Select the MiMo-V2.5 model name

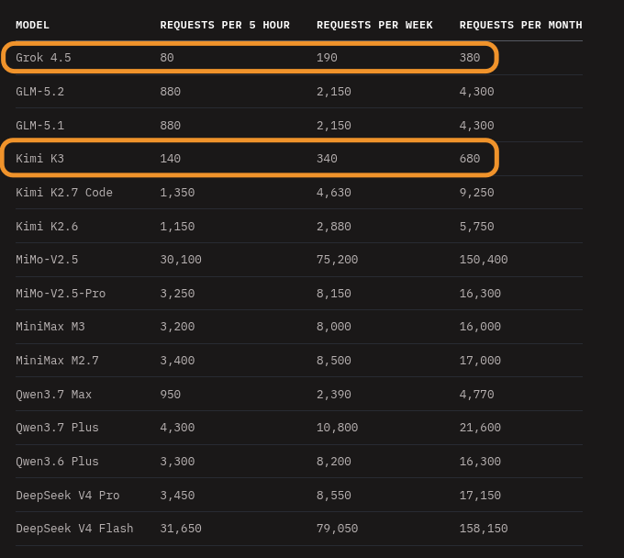[47, 260]
